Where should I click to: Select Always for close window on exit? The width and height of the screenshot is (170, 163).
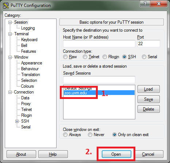[x=65, y=135]
